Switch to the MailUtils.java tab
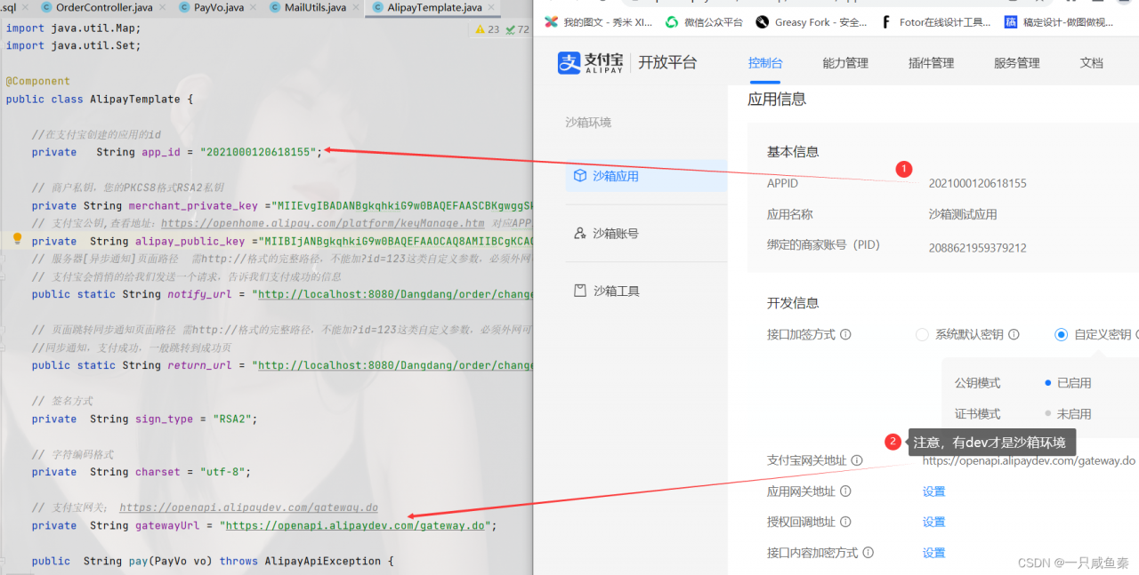 pos(315,8)
